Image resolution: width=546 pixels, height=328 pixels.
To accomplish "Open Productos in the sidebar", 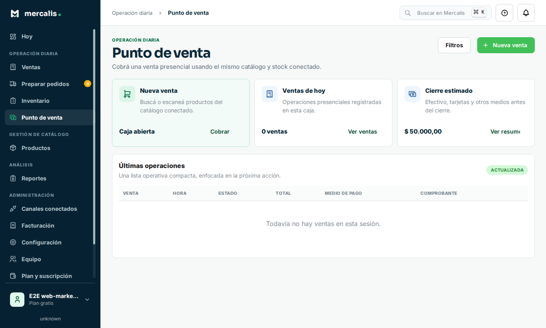I will coord(50,148).
